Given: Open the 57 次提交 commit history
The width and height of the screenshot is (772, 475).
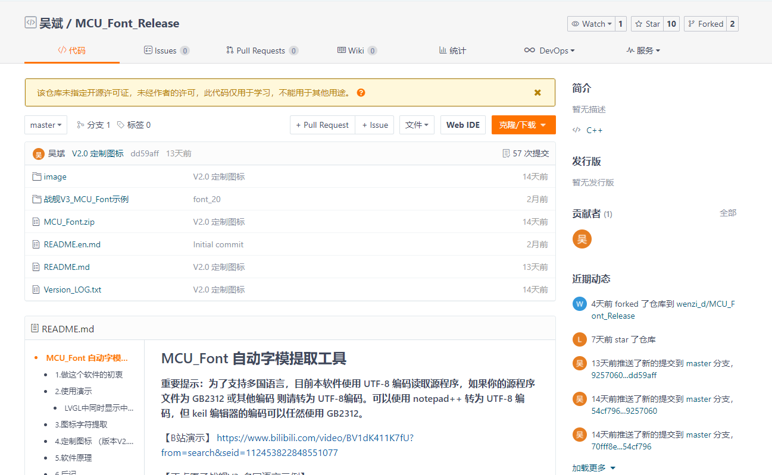Looking at the screenshot, I should point(531,153).
